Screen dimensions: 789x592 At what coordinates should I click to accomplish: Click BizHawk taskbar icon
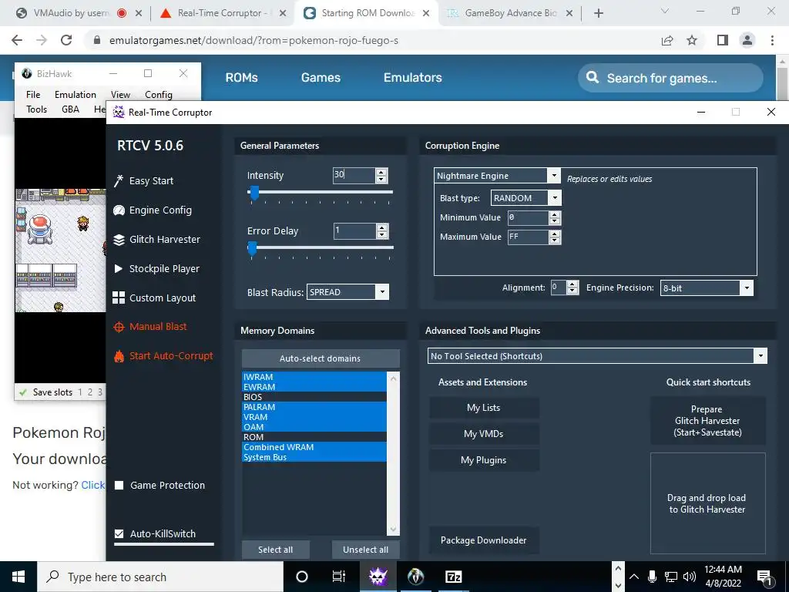(x=415, y=577)
